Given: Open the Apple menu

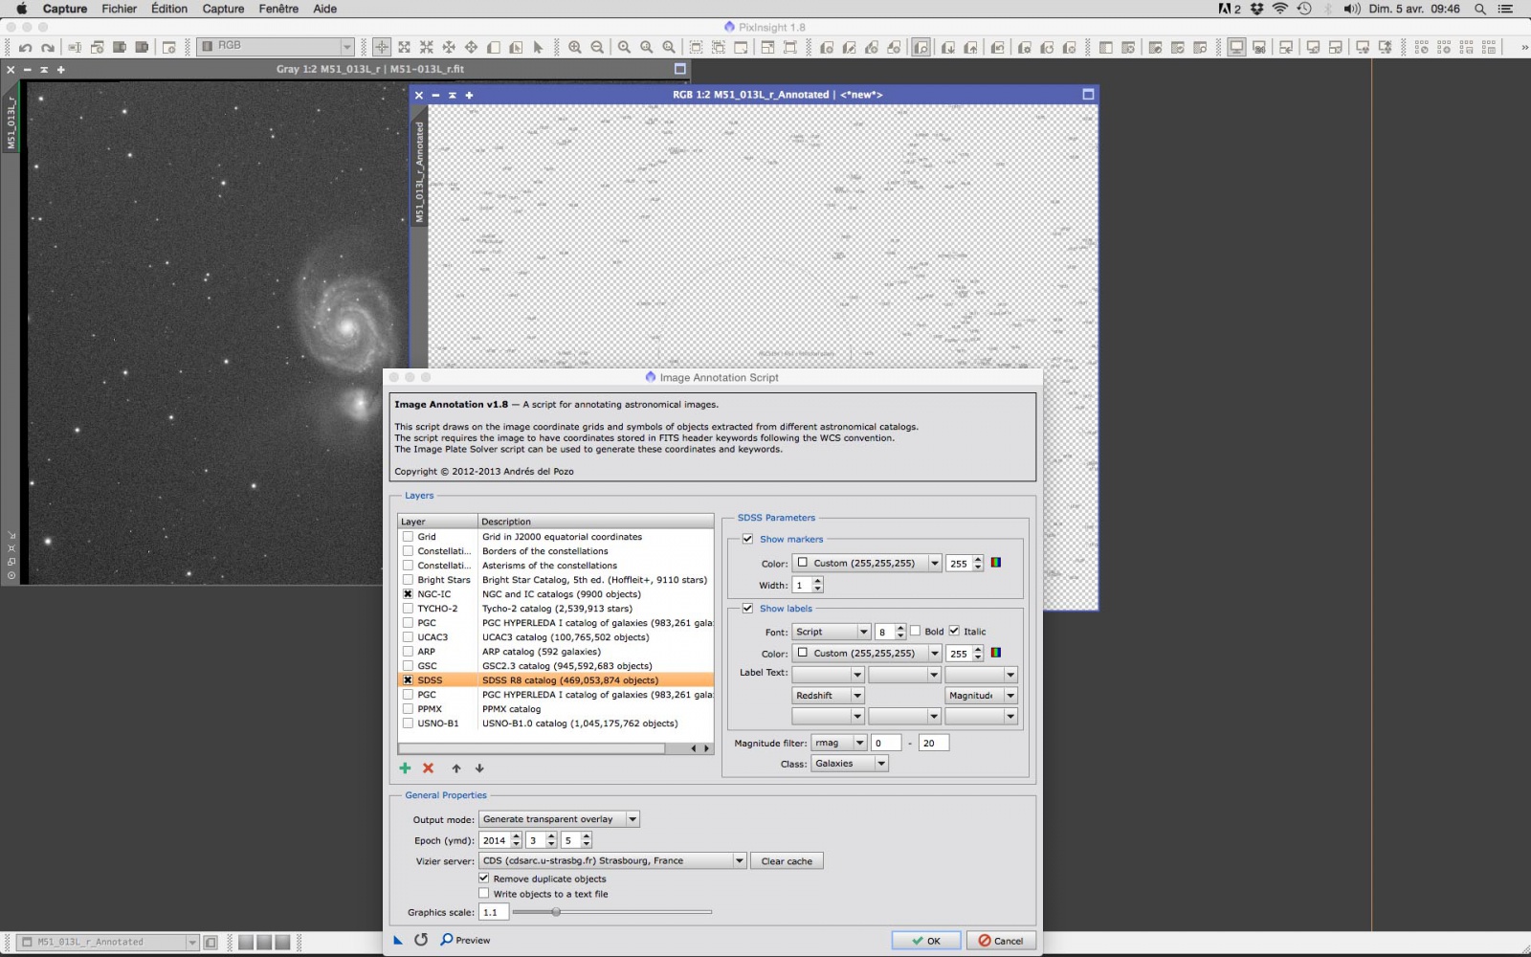Looking at the screenshot, I should pyautogui.click(x=21, y=9).
